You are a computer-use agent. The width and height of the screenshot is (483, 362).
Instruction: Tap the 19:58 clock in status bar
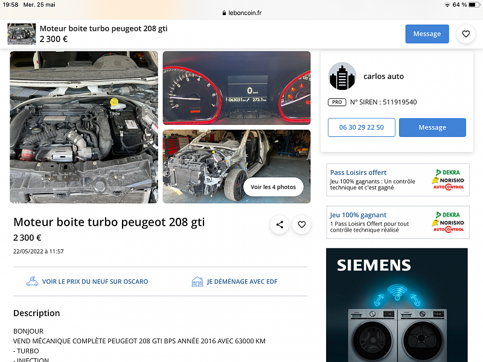(10, 5)
